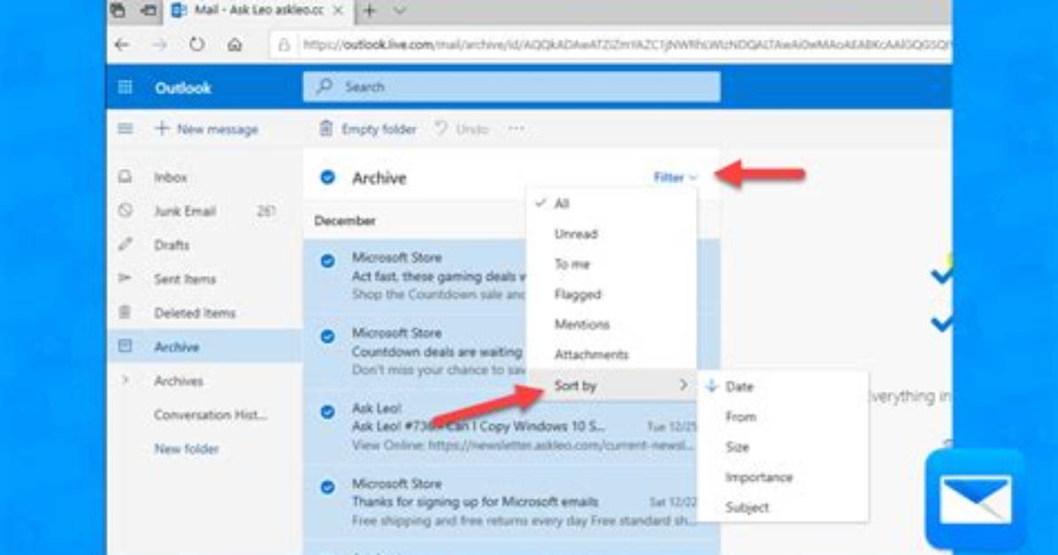
Task: Click inside the Search mail field
Action: (511, 87)
